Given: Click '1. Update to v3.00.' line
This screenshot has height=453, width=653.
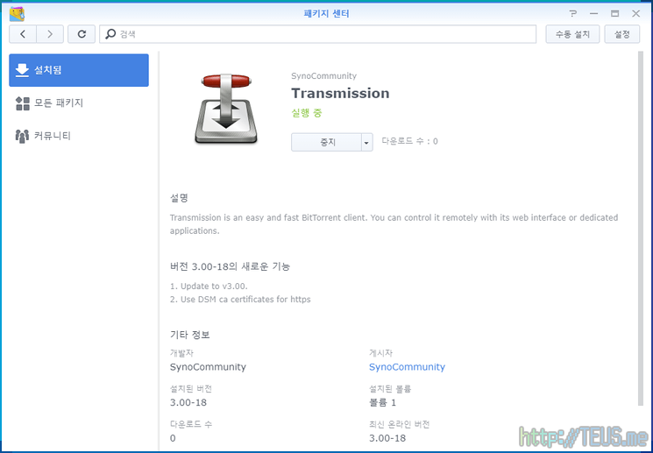Looking at the screenshot, I should pos(209,286).
